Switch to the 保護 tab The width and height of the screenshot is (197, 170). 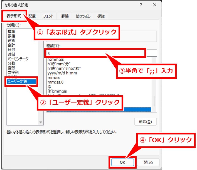(101, 16)
